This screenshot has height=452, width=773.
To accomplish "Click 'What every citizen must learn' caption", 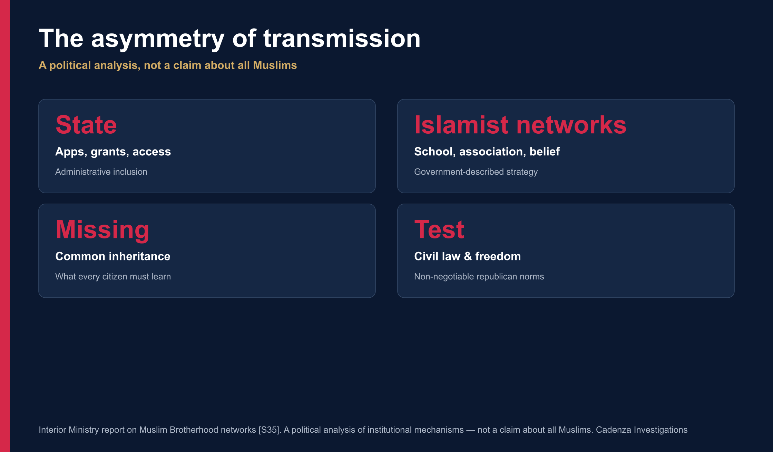I will pos(113,277).
